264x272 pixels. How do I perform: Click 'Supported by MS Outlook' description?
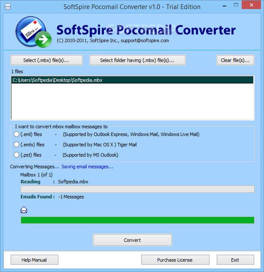(90, 155)
